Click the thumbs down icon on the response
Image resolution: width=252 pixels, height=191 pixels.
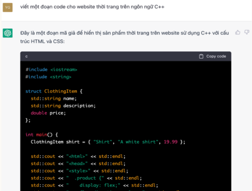[x=246, y=33]
